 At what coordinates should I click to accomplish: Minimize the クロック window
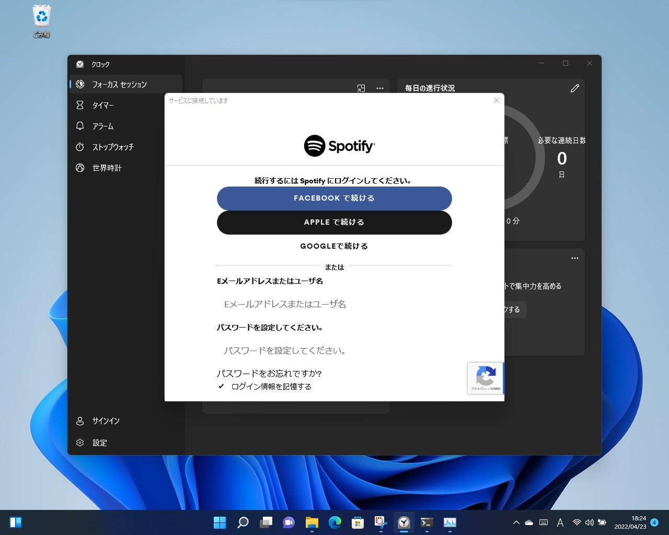point(541,63)
